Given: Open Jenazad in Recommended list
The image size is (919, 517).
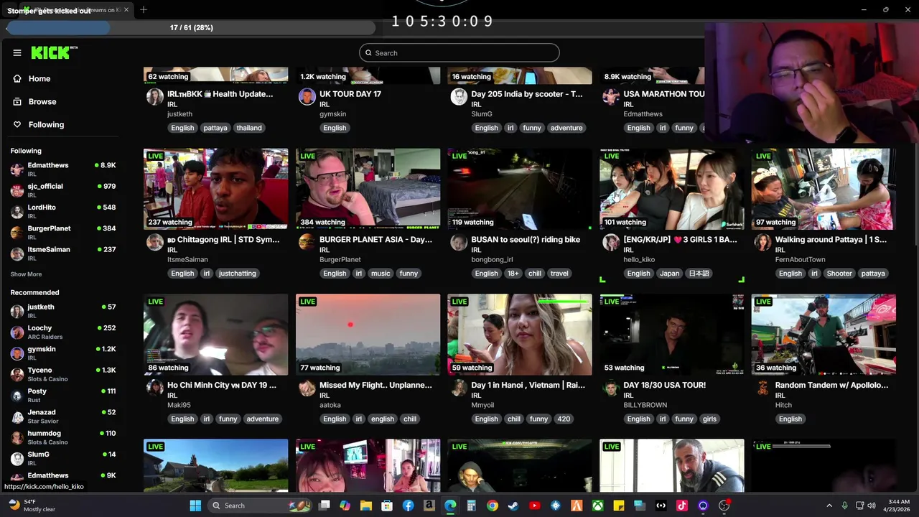Looking at the screenshot, I should (63, 416).
